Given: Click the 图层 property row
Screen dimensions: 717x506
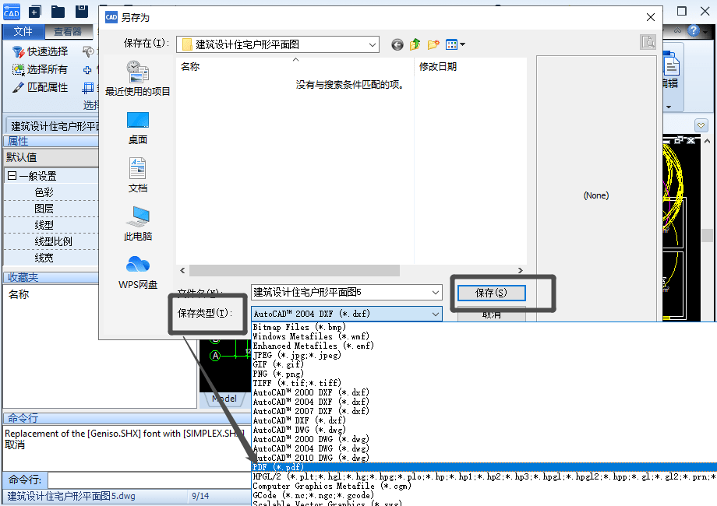Looking at the screenshot, I should pos(51,209).
